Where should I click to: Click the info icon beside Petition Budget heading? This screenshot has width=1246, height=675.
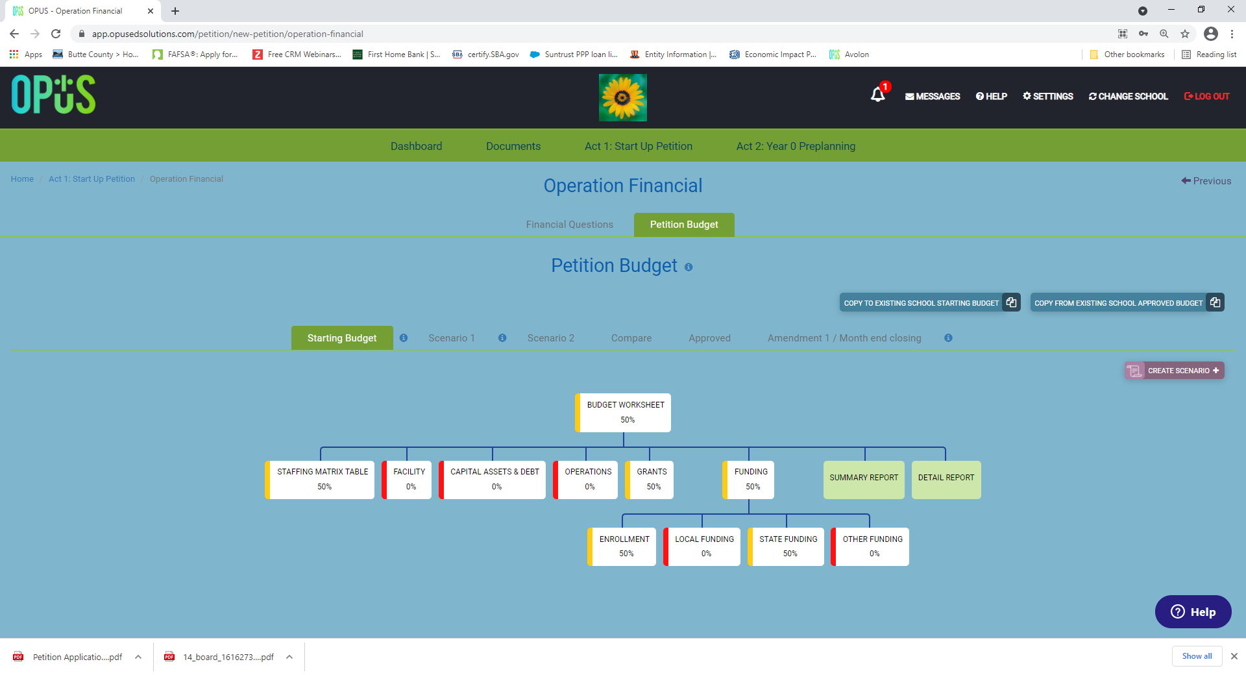point(689,267)
